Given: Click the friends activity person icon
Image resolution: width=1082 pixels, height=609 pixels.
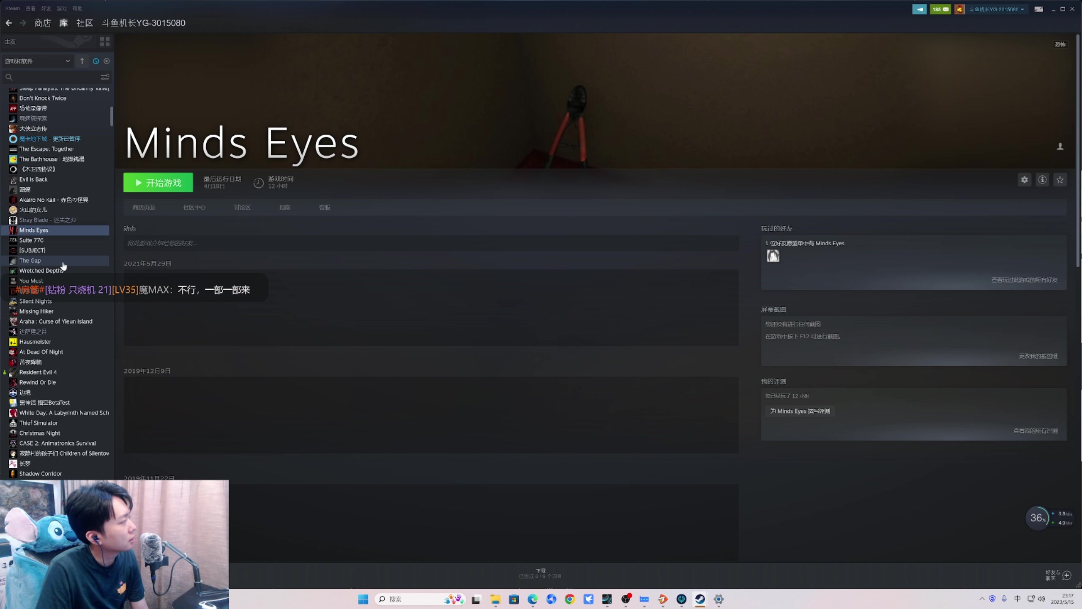Looking at the screenshot, I should click(x=1060, y=147).
